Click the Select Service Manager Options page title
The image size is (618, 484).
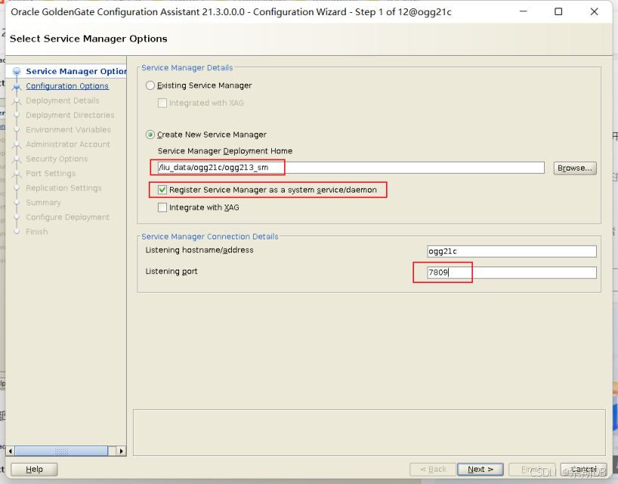point(88,39)
